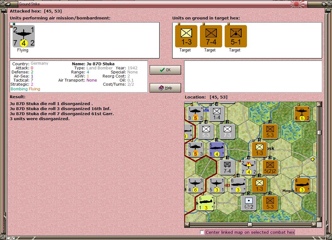Click the gray 1-4 unit at top of map
Image resolution: width=332 pixels, height=240 pixels.
(x=217, y=114)
